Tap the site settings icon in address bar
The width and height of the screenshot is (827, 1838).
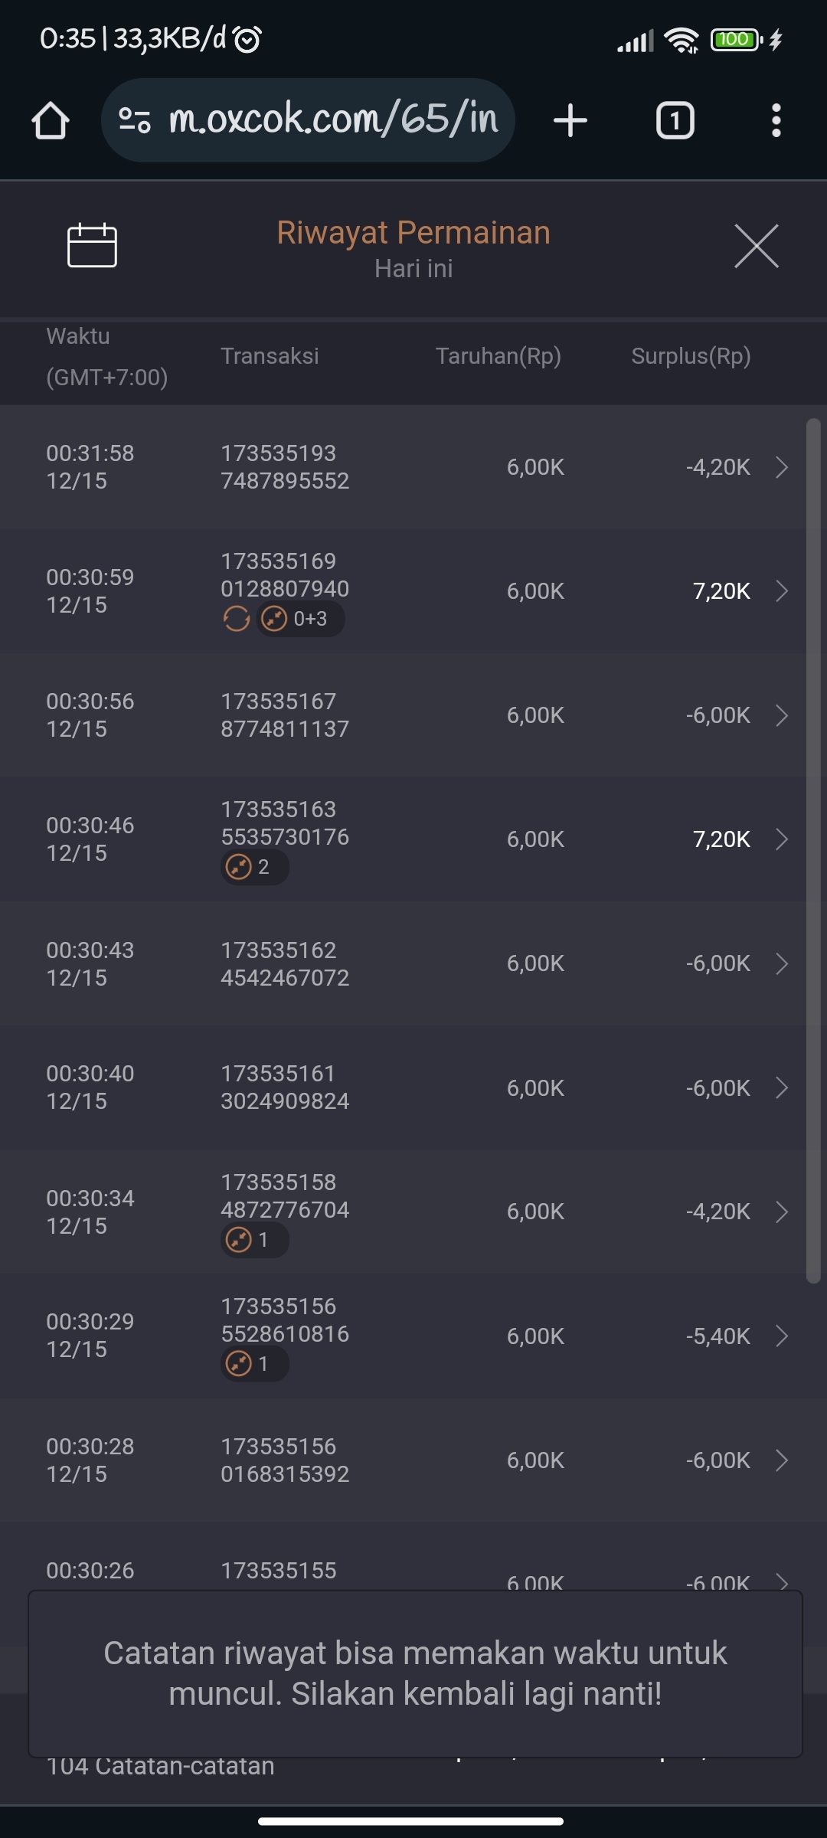click(135, 120)
